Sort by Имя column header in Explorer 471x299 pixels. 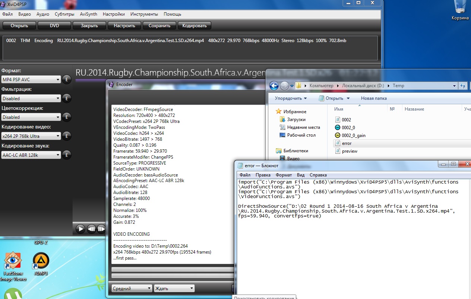[x=339, y=109]
